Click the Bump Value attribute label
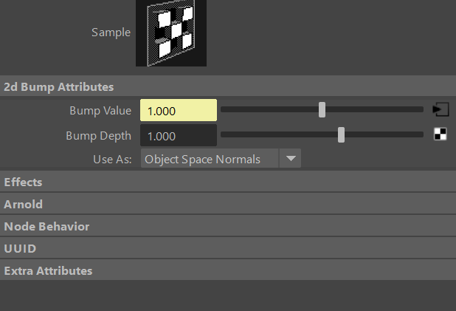 tap(100, 111)
